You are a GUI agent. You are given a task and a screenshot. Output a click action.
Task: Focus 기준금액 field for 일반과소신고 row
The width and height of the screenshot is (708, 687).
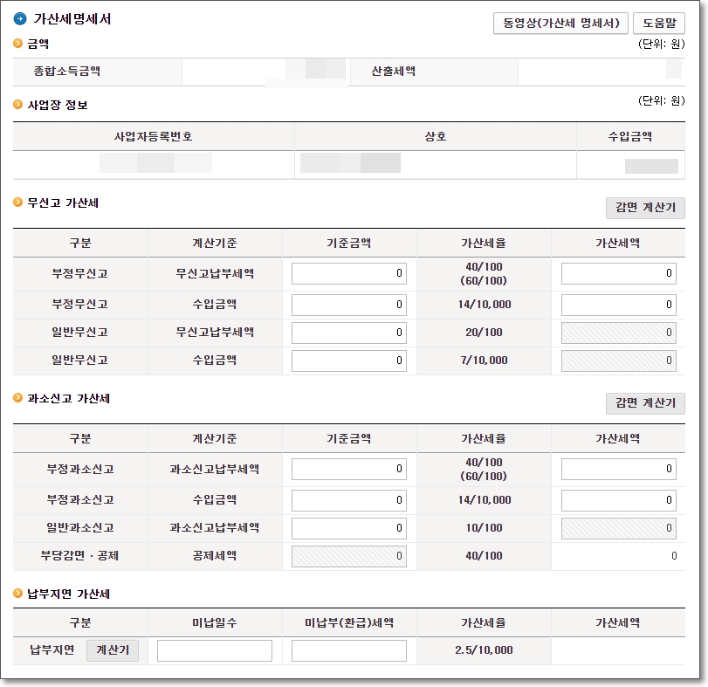pos(349,528)
